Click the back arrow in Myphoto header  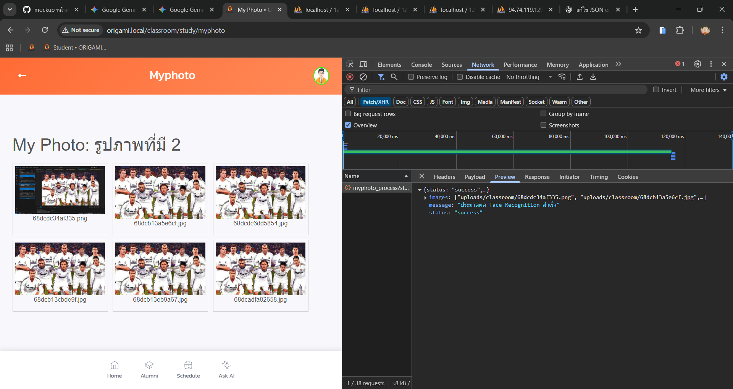tap(22, 76)
